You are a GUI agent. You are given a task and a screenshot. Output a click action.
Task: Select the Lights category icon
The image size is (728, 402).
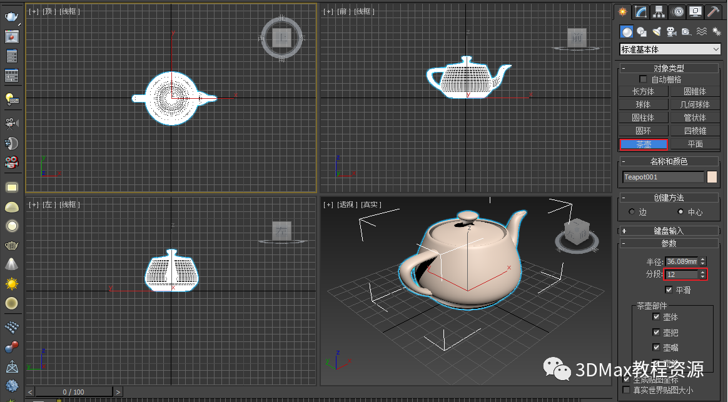click(657, 32)
